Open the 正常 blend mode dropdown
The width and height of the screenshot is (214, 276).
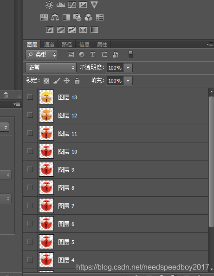coord(51,68)
